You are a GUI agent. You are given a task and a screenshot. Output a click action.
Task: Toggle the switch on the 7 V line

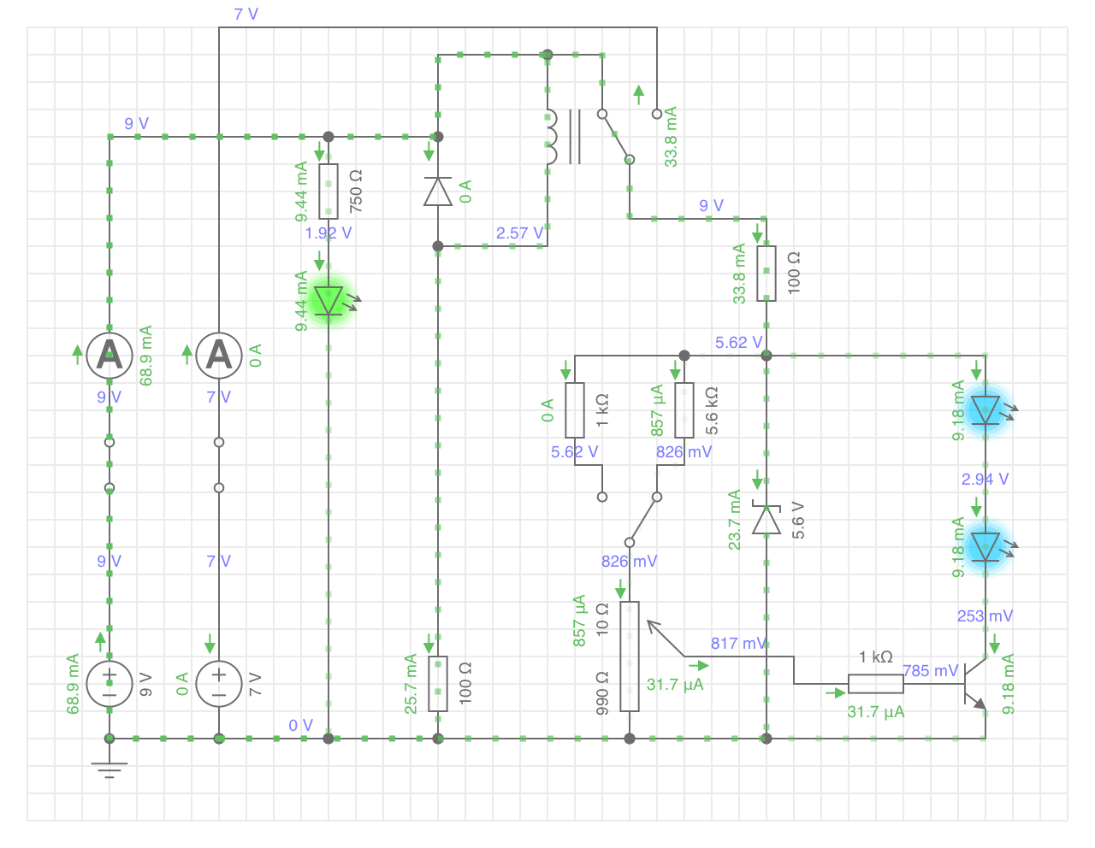(x=219, y=465)
